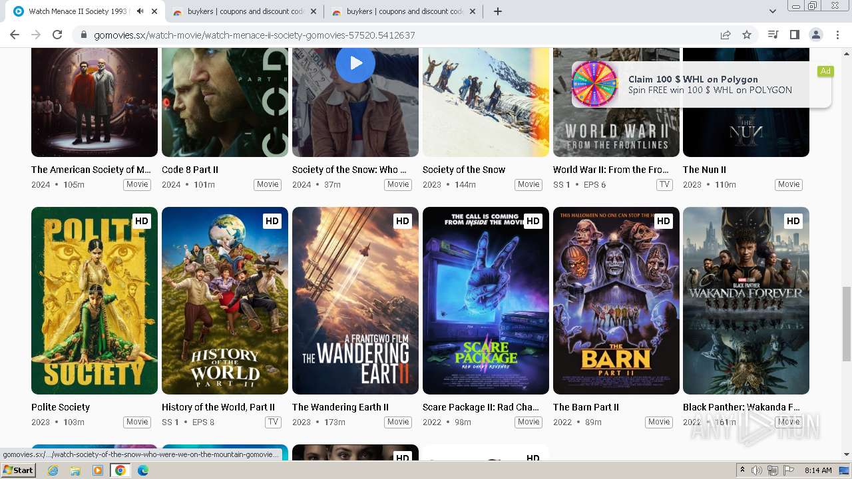The height and width of the screenshot is (479, 852).
Task: Open the Windows Start menu
Action: 19,470
